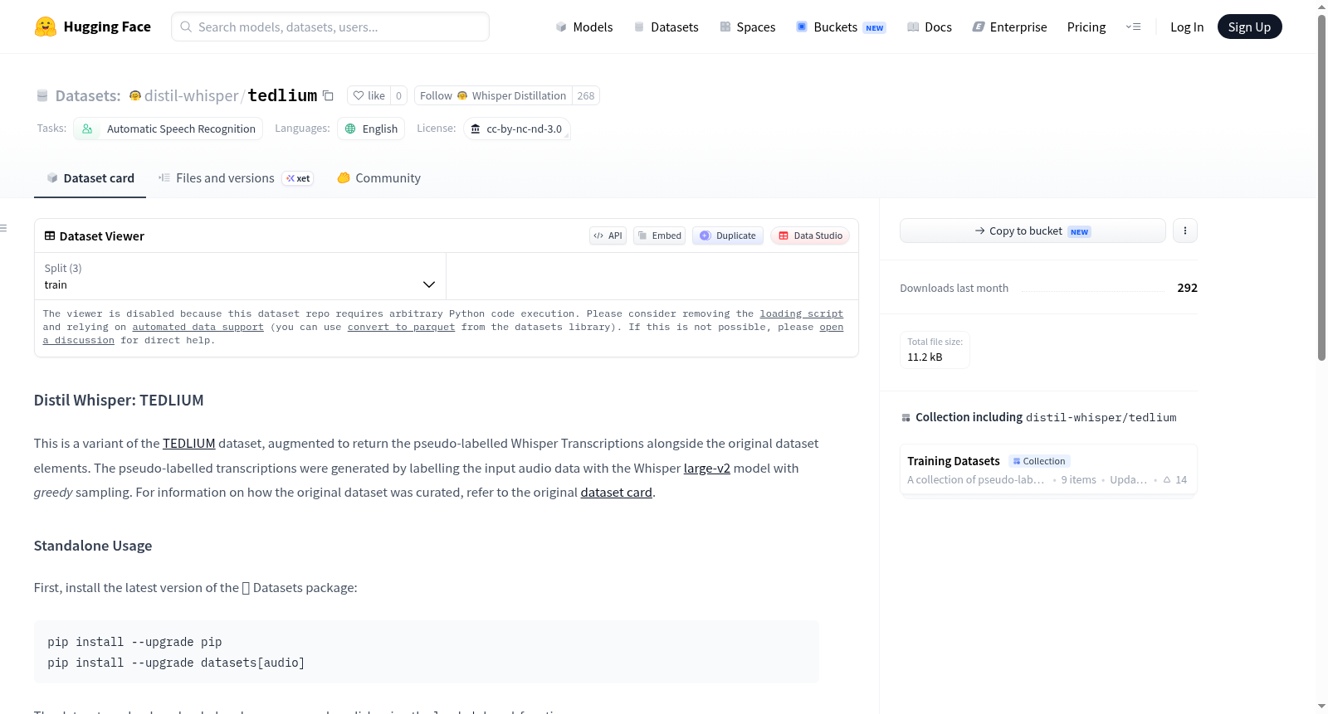Open the Training Datasets collection card
The height and width of the screenshot is (714, 1328).
tap(1048, 469)
